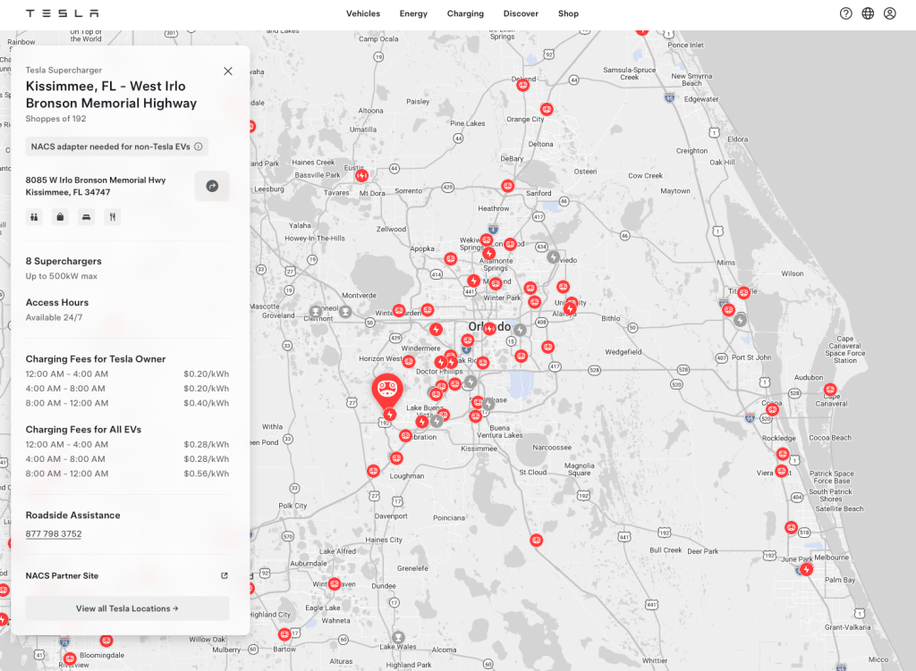Open the Charging menu

click(x=465, y=13)
